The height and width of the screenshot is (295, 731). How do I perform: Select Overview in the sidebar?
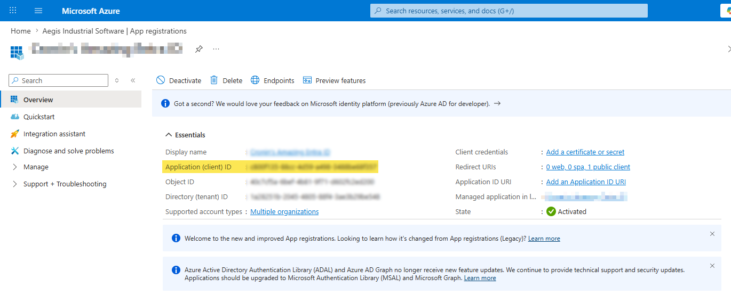tap(71, 100)
